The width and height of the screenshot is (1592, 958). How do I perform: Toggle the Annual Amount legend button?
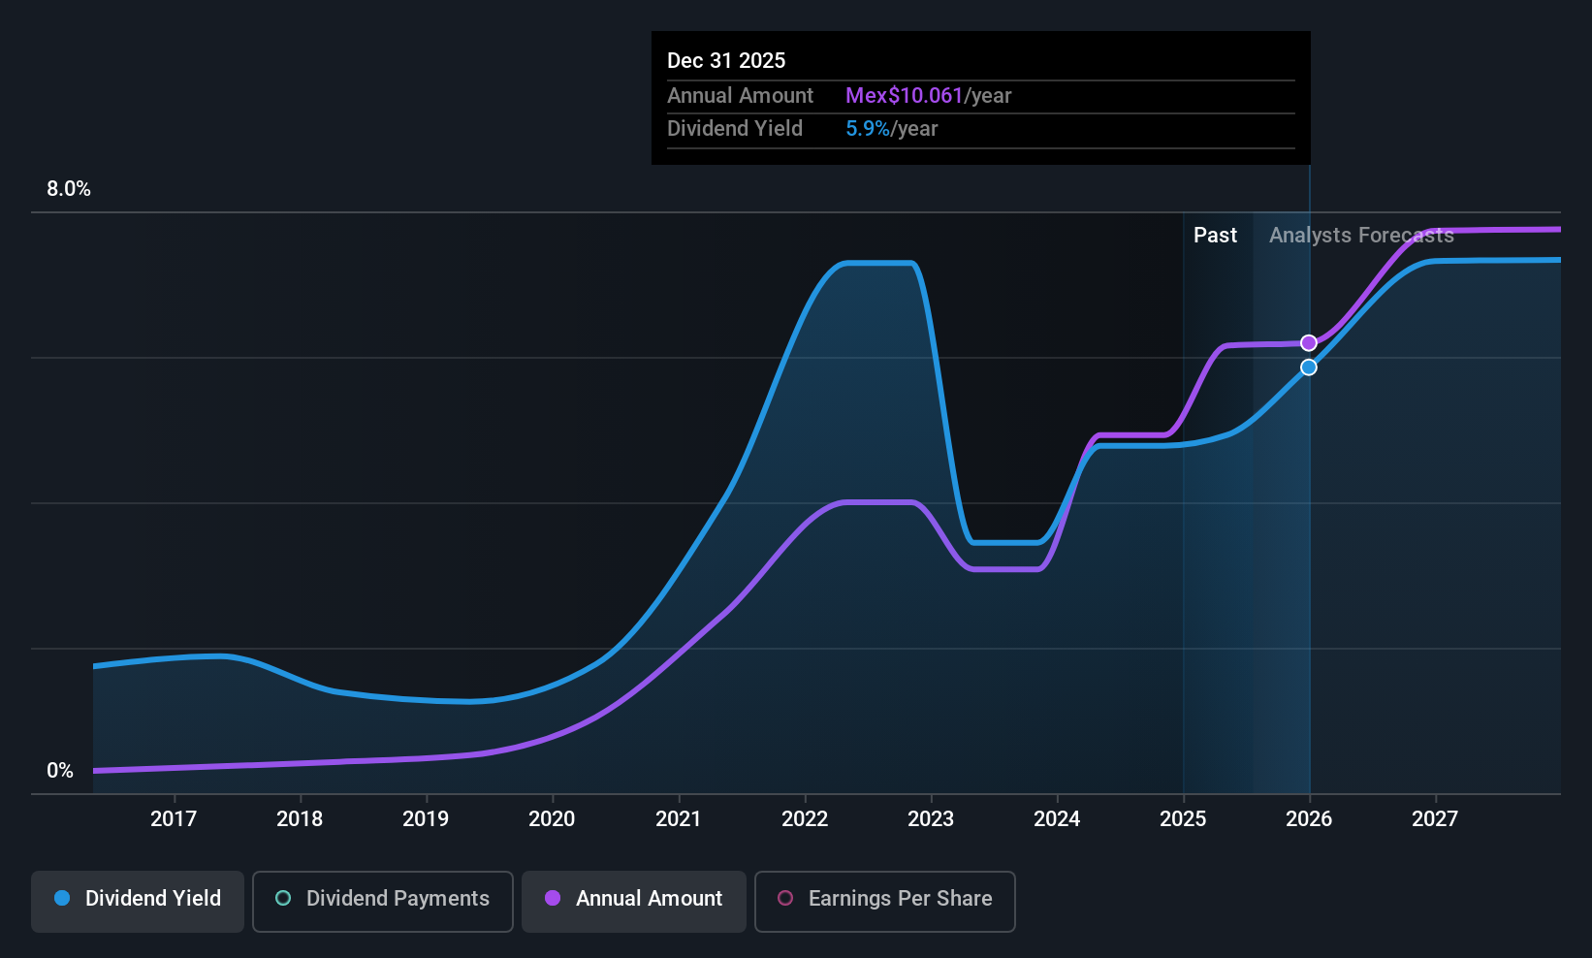pos(634,902)
